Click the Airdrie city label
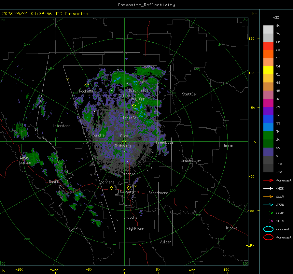Viewport: 293px width, 274px height. point(128,174)
